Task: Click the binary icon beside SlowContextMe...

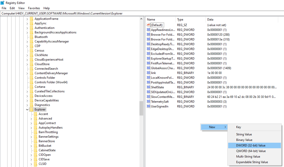Action: click(x=148, y=97)
